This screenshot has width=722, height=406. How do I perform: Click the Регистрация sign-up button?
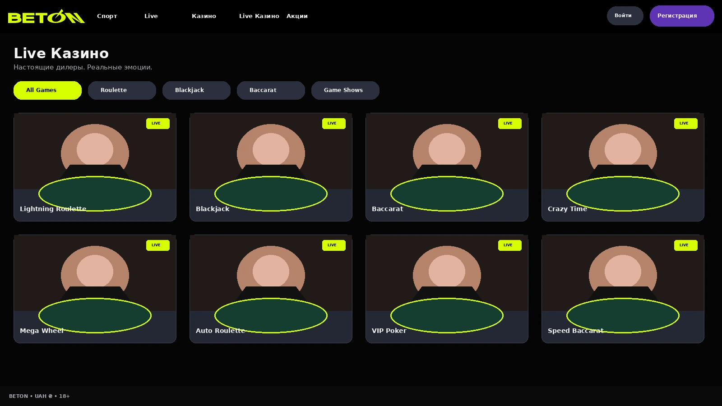click(x=682, y=16)
